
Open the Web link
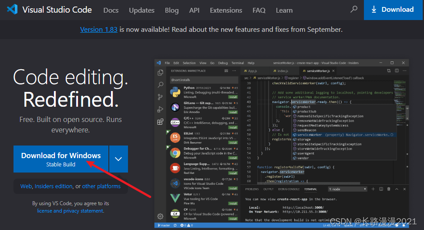tap(26, 186)
